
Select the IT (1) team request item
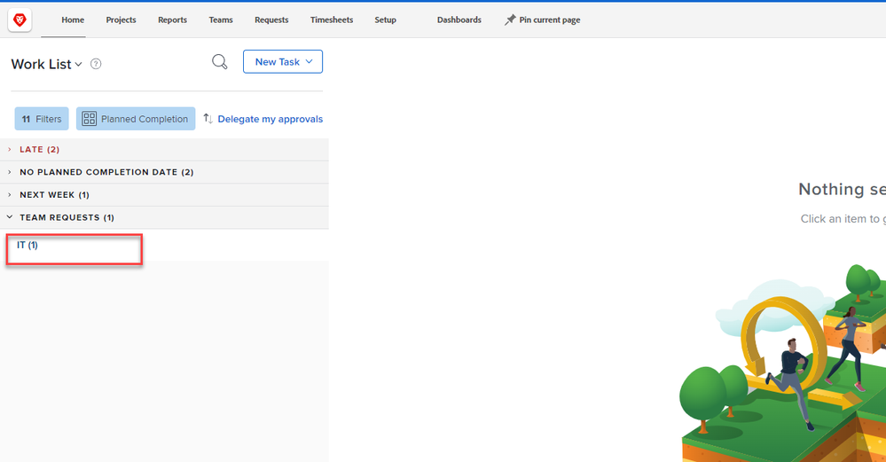(x=27, y=246)
